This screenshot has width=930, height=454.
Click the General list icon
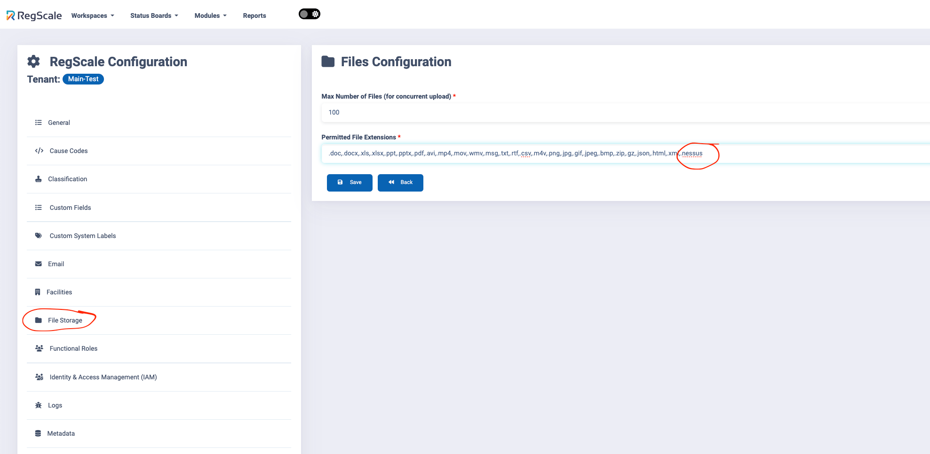click(39, 123)
